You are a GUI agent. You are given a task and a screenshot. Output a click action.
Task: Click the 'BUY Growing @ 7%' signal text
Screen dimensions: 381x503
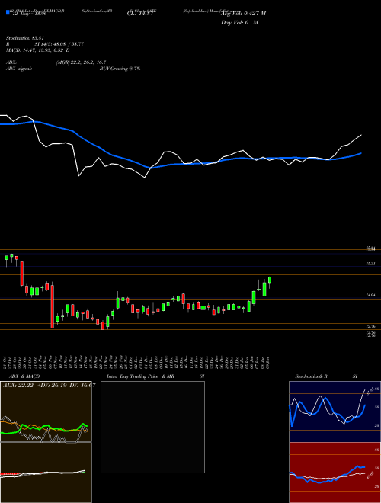click(x=120, y=69)
